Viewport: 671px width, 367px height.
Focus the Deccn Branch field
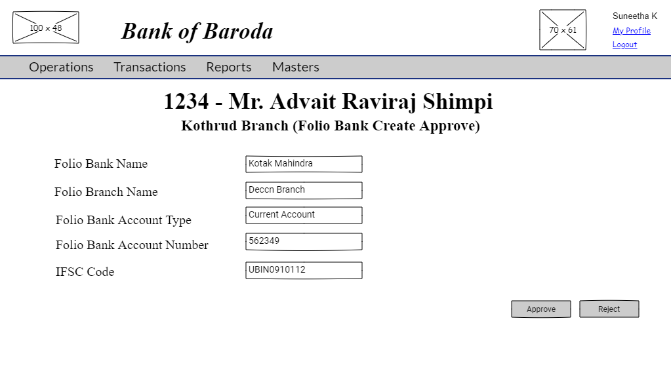304,190
